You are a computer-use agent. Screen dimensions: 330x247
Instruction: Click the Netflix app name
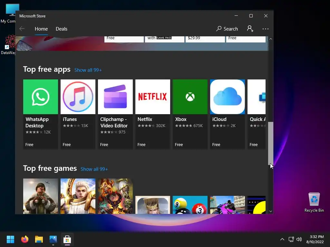(145, 119)
